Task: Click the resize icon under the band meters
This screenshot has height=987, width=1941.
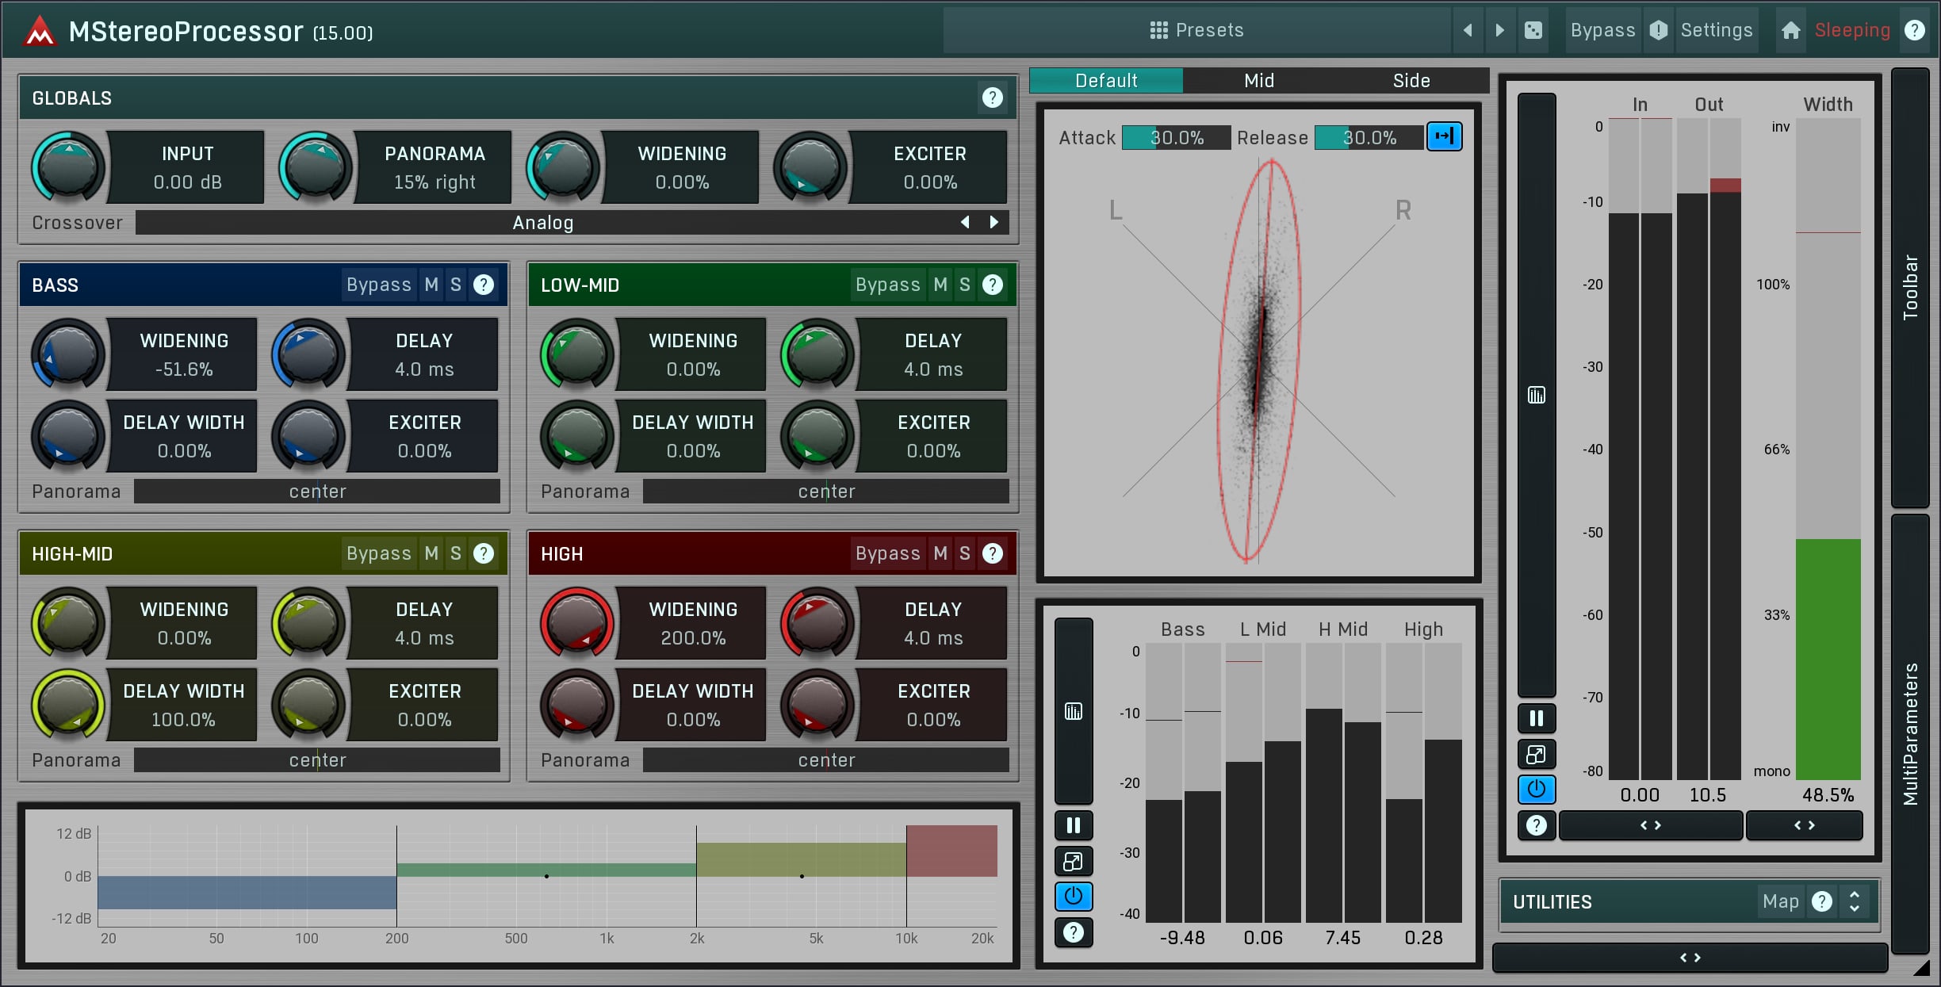Action: pyautogui.click(x=1074, y=861)
